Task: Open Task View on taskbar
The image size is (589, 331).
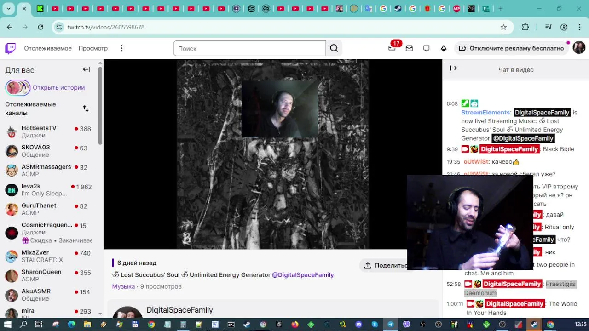Action: click(x=39, y=324)
